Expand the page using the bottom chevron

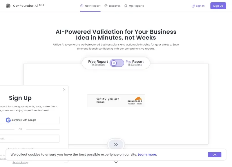(x=116, y=163)
